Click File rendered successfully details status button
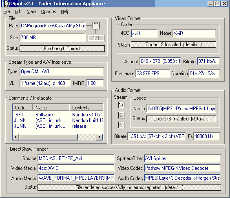The image size is (230, 198). (x=129, y=187)
